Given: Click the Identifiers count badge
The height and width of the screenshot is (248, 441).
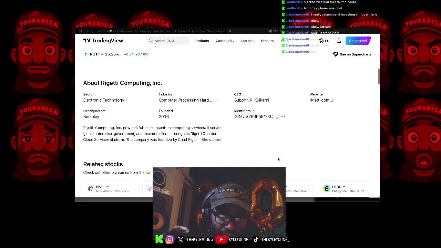Looking at the screenshot, I should tap(253, 111).
